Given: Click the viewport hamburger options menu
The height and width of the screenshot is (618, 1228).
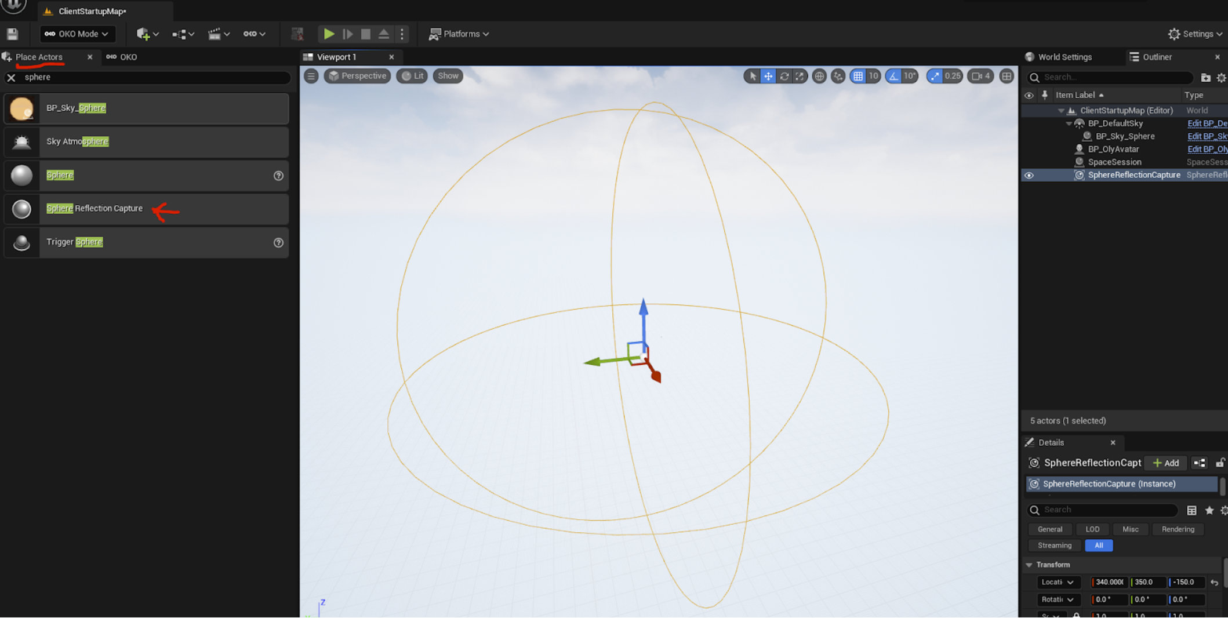Looking at the screenshot, I should (x=311, y=76).
